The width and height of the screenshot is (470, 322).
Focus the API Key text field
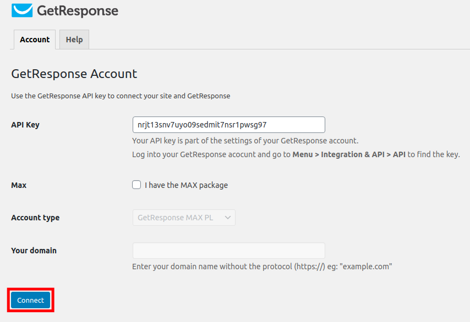[228, 125]
